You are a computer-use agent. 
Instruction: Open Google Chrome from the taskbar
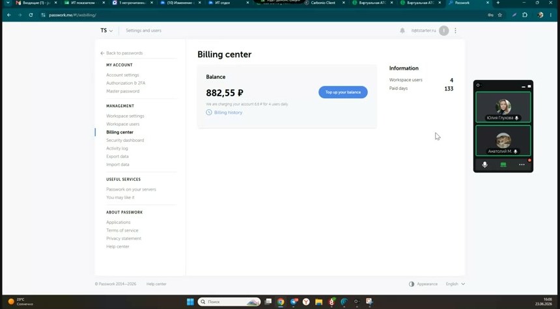281,302
